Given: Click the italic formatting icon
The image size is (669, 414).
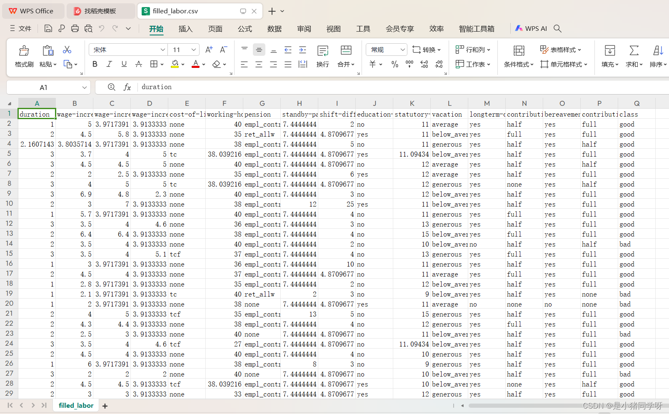Looking at the screenshot, I should (x=109, y=64).
